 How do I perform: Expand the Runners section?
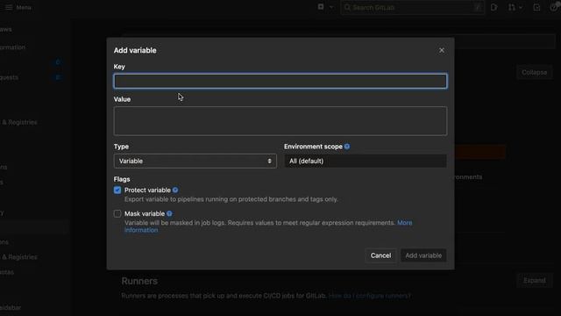(x=535, y=281)
